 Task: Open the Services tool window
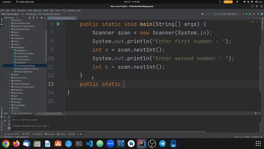coord(61,134)
